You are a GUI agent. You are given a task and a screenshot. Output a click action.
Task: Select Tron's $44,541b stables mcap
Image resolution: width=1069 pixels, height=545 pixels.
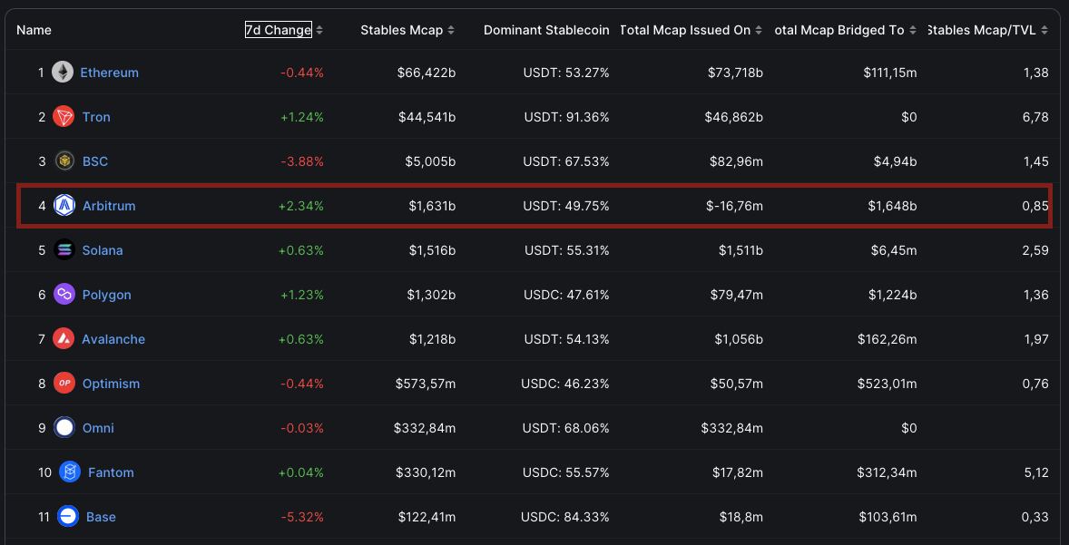point(427,117)
